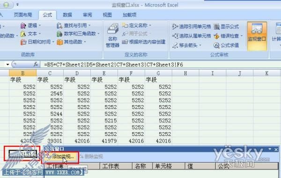Open the 逻辑 (Logical) functions icon
281x178 pixels.
(x=23, y=26)
